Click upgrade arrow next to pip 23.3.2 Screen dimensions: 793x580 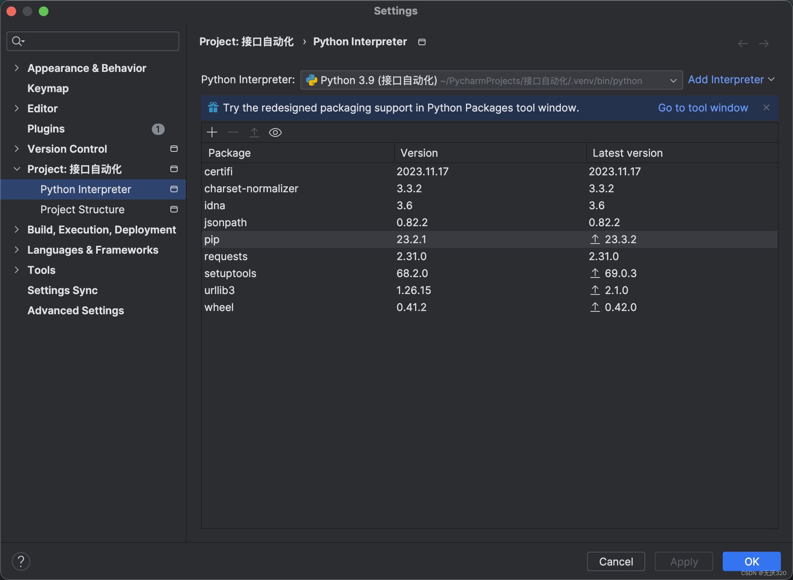[595, 239]
